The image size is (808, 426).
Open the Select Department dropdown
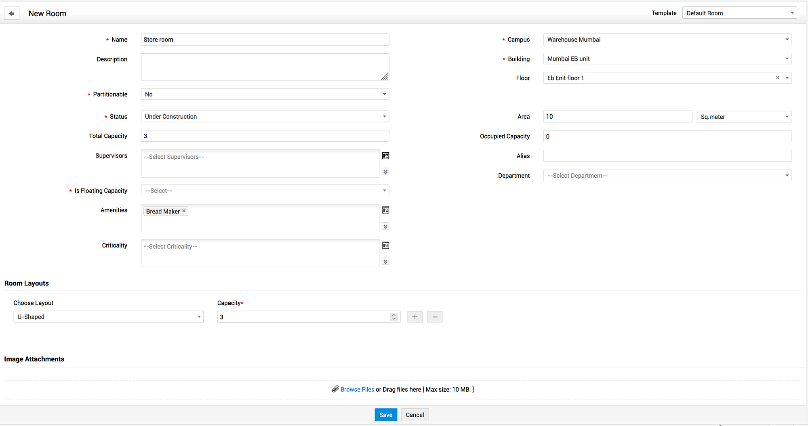[x=667, y=176]
